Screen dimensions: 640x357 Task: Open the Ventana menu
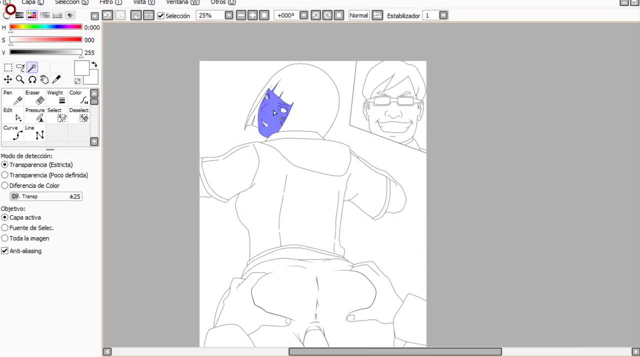point(182,2)
